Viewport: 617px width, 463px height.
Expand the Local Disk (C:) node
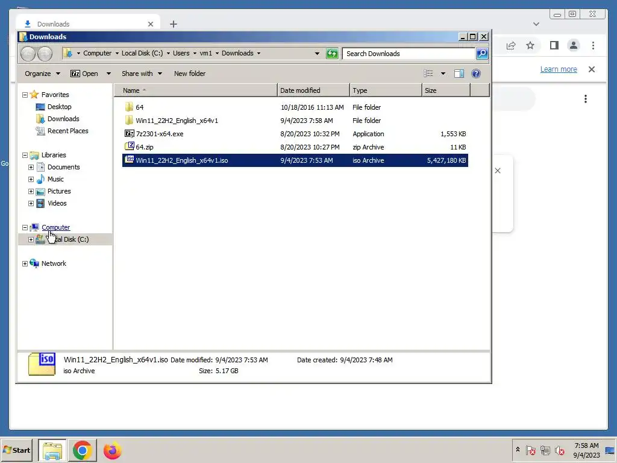31,239
